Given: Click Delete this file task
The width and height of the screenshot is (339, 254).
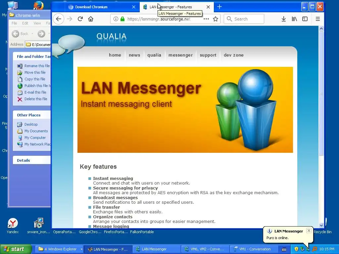Looking at the screenshot, I should tap(36, 99).
